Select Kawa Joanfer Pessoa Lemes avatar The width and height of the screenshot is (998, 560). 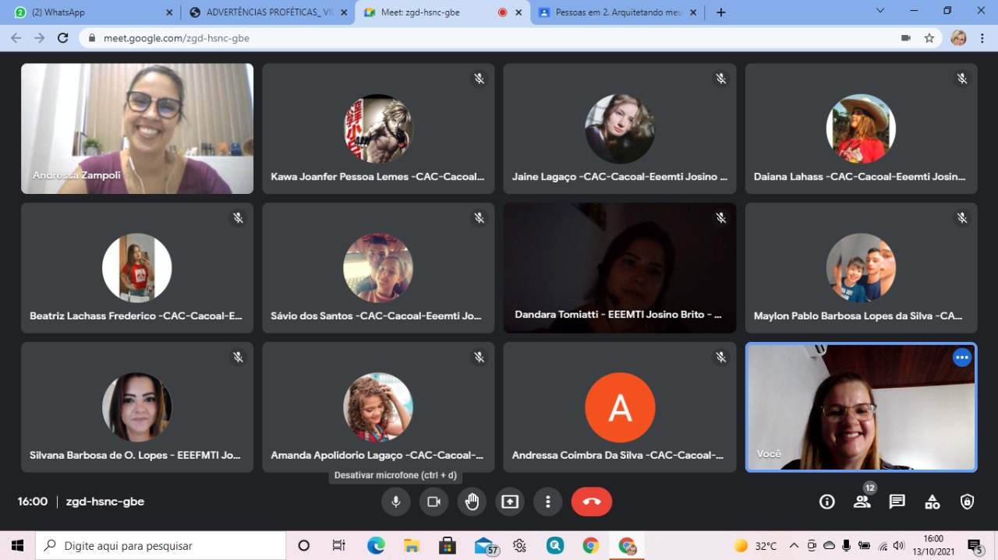click(x=378, y=129)
